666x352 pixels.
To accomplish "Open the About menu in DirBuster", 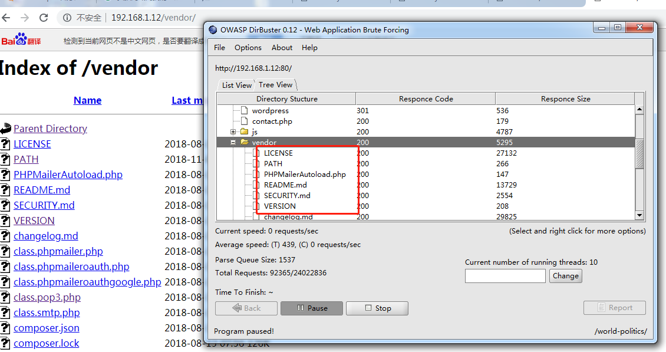I will click(x=282, y=48).
